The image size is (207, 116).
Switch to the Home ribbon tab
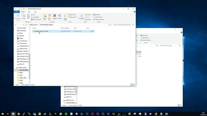point(23,12)
